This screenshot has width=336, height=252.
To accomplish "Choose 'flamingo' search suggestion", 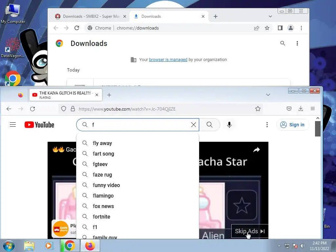I will [137, 196].
